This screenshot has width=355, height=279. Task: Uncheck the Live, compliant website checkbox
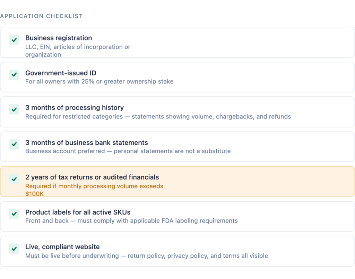[14, 249]
